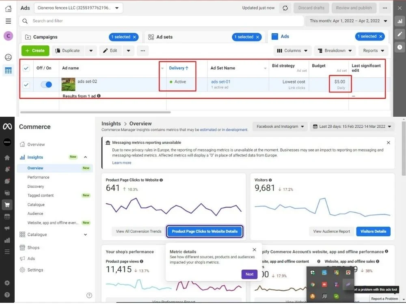Image resolution: width=406 pixels, height=304 pixels.
Task: Open Tagged content in Insights
Action: point(41,196)
